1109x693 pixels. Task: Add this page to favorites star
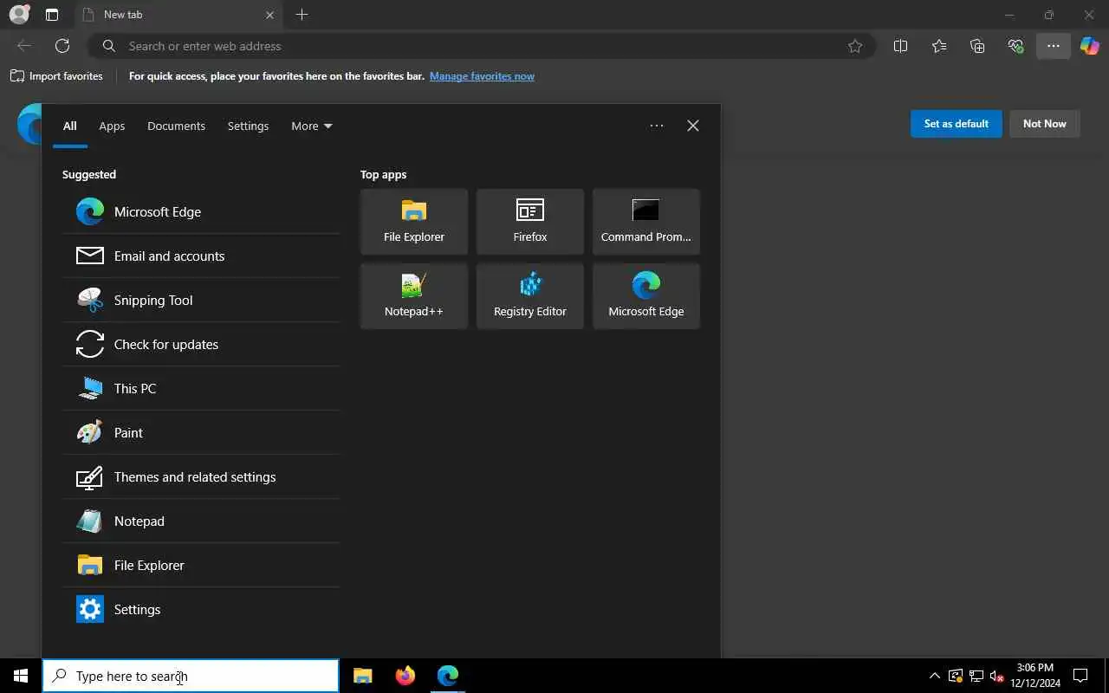[855, 46]
